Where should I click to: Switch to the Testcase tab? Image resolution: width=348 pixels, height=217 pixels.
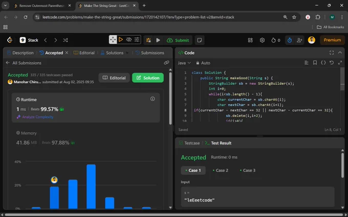pos(189,143)
